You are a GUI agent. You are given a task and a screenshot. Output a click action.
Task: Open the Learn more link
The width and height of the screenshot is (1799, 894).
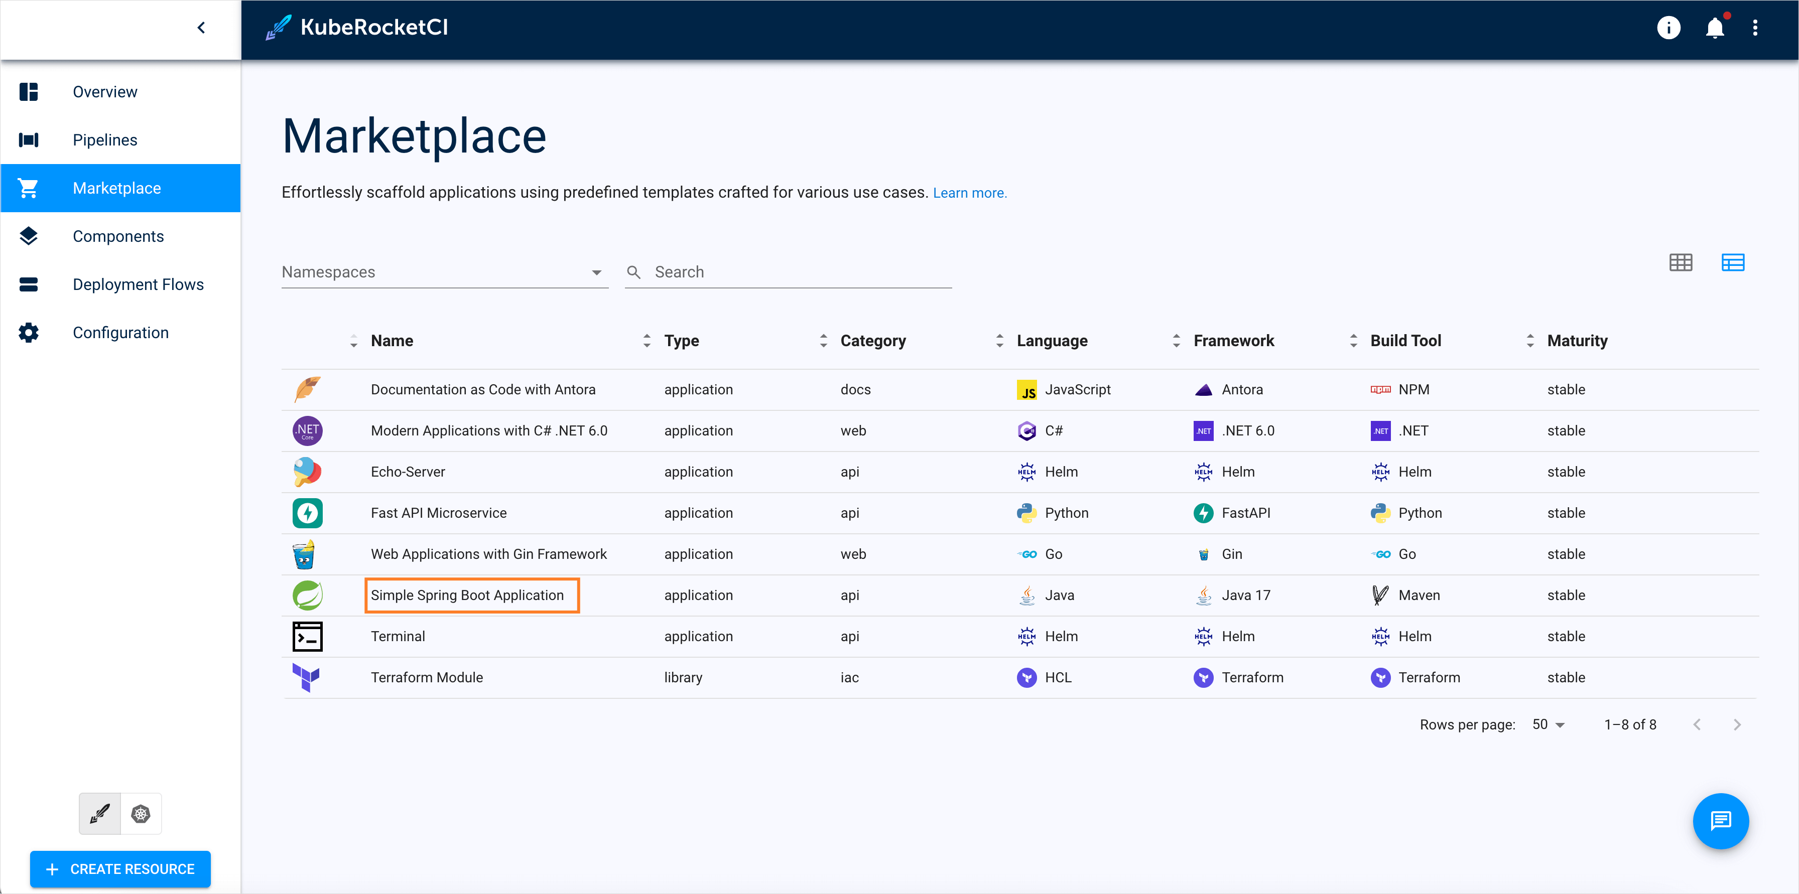969,193
